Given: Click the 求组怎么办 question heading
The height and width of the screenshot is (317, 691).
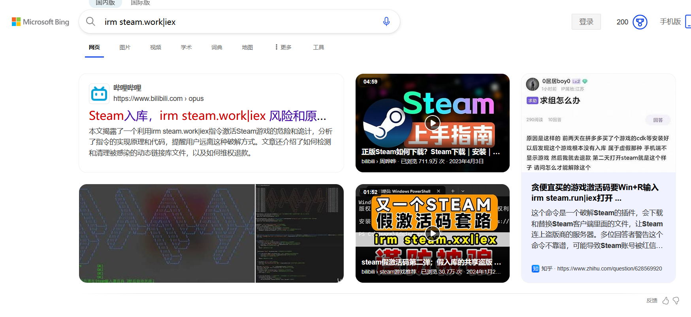Looking at the screenshot, I should [560, 101].
